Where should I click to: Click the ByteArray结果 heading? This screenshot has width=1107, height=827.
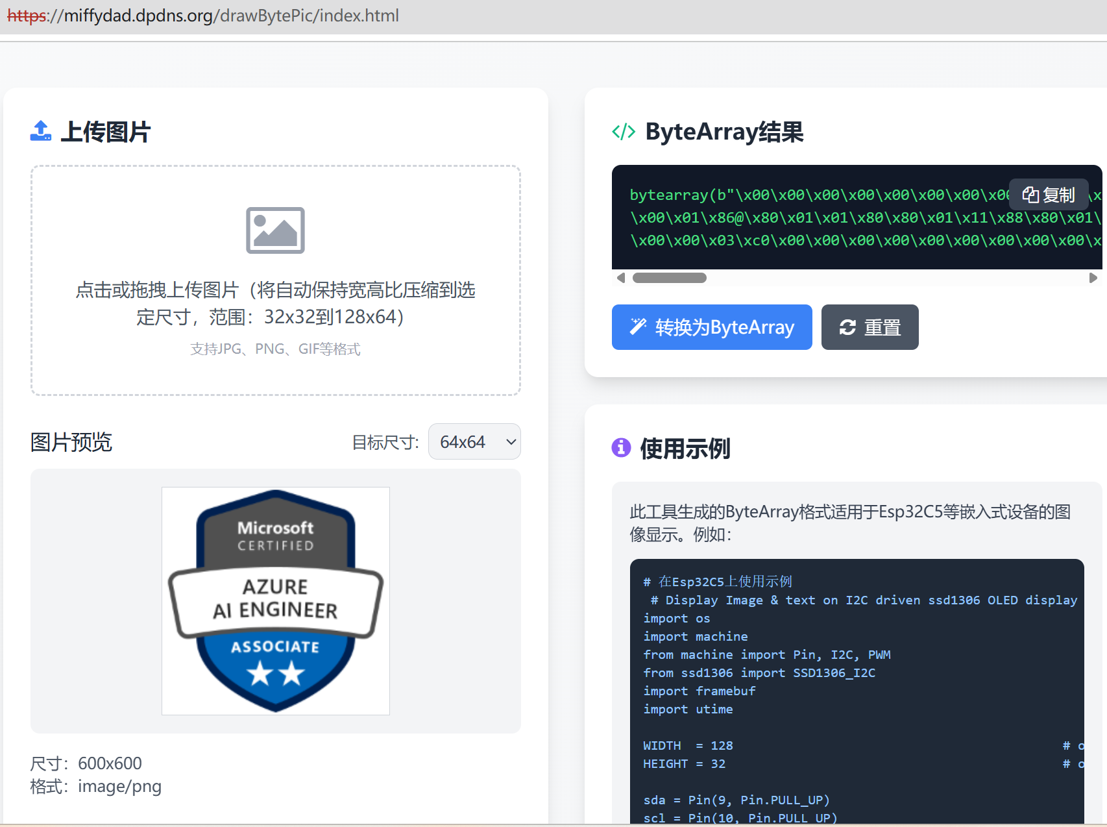(724, 132)
